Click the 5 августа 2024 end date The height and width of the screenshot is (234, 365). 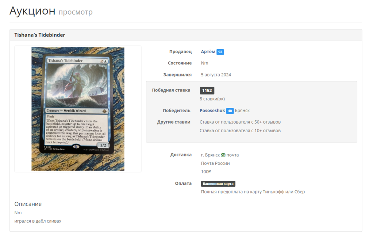point(216,75)
